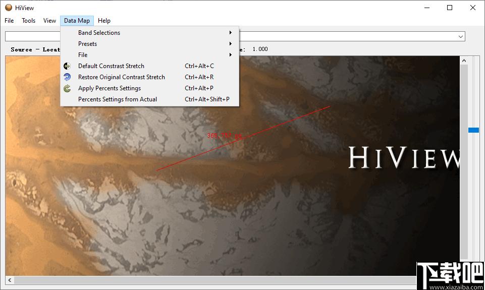Open the source location dropdown arrow
The height and width of the screenshot is (290, 485).
461,36
